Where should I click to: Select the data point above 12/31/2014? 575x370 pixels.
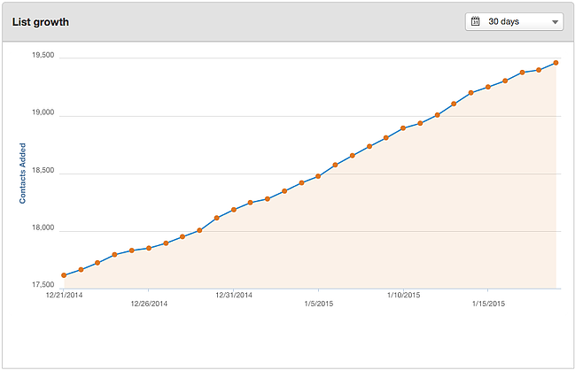pyautogui.click(x=234, y=210)
